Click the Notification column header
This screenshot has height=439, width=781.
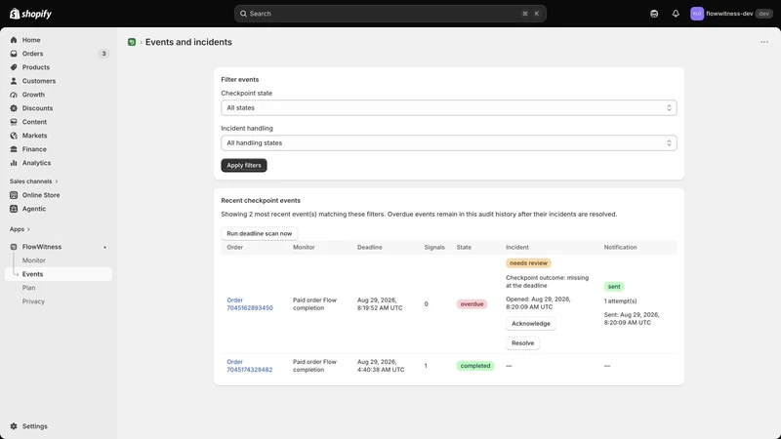[620, 248]
